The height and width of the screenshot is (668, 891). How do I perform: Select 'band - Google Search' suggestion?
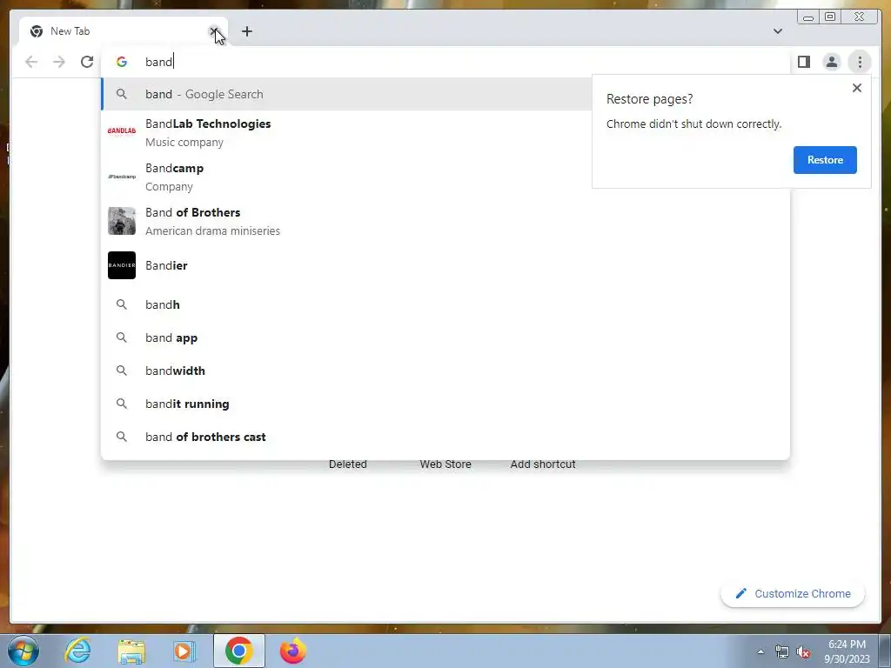coord(346,94)
